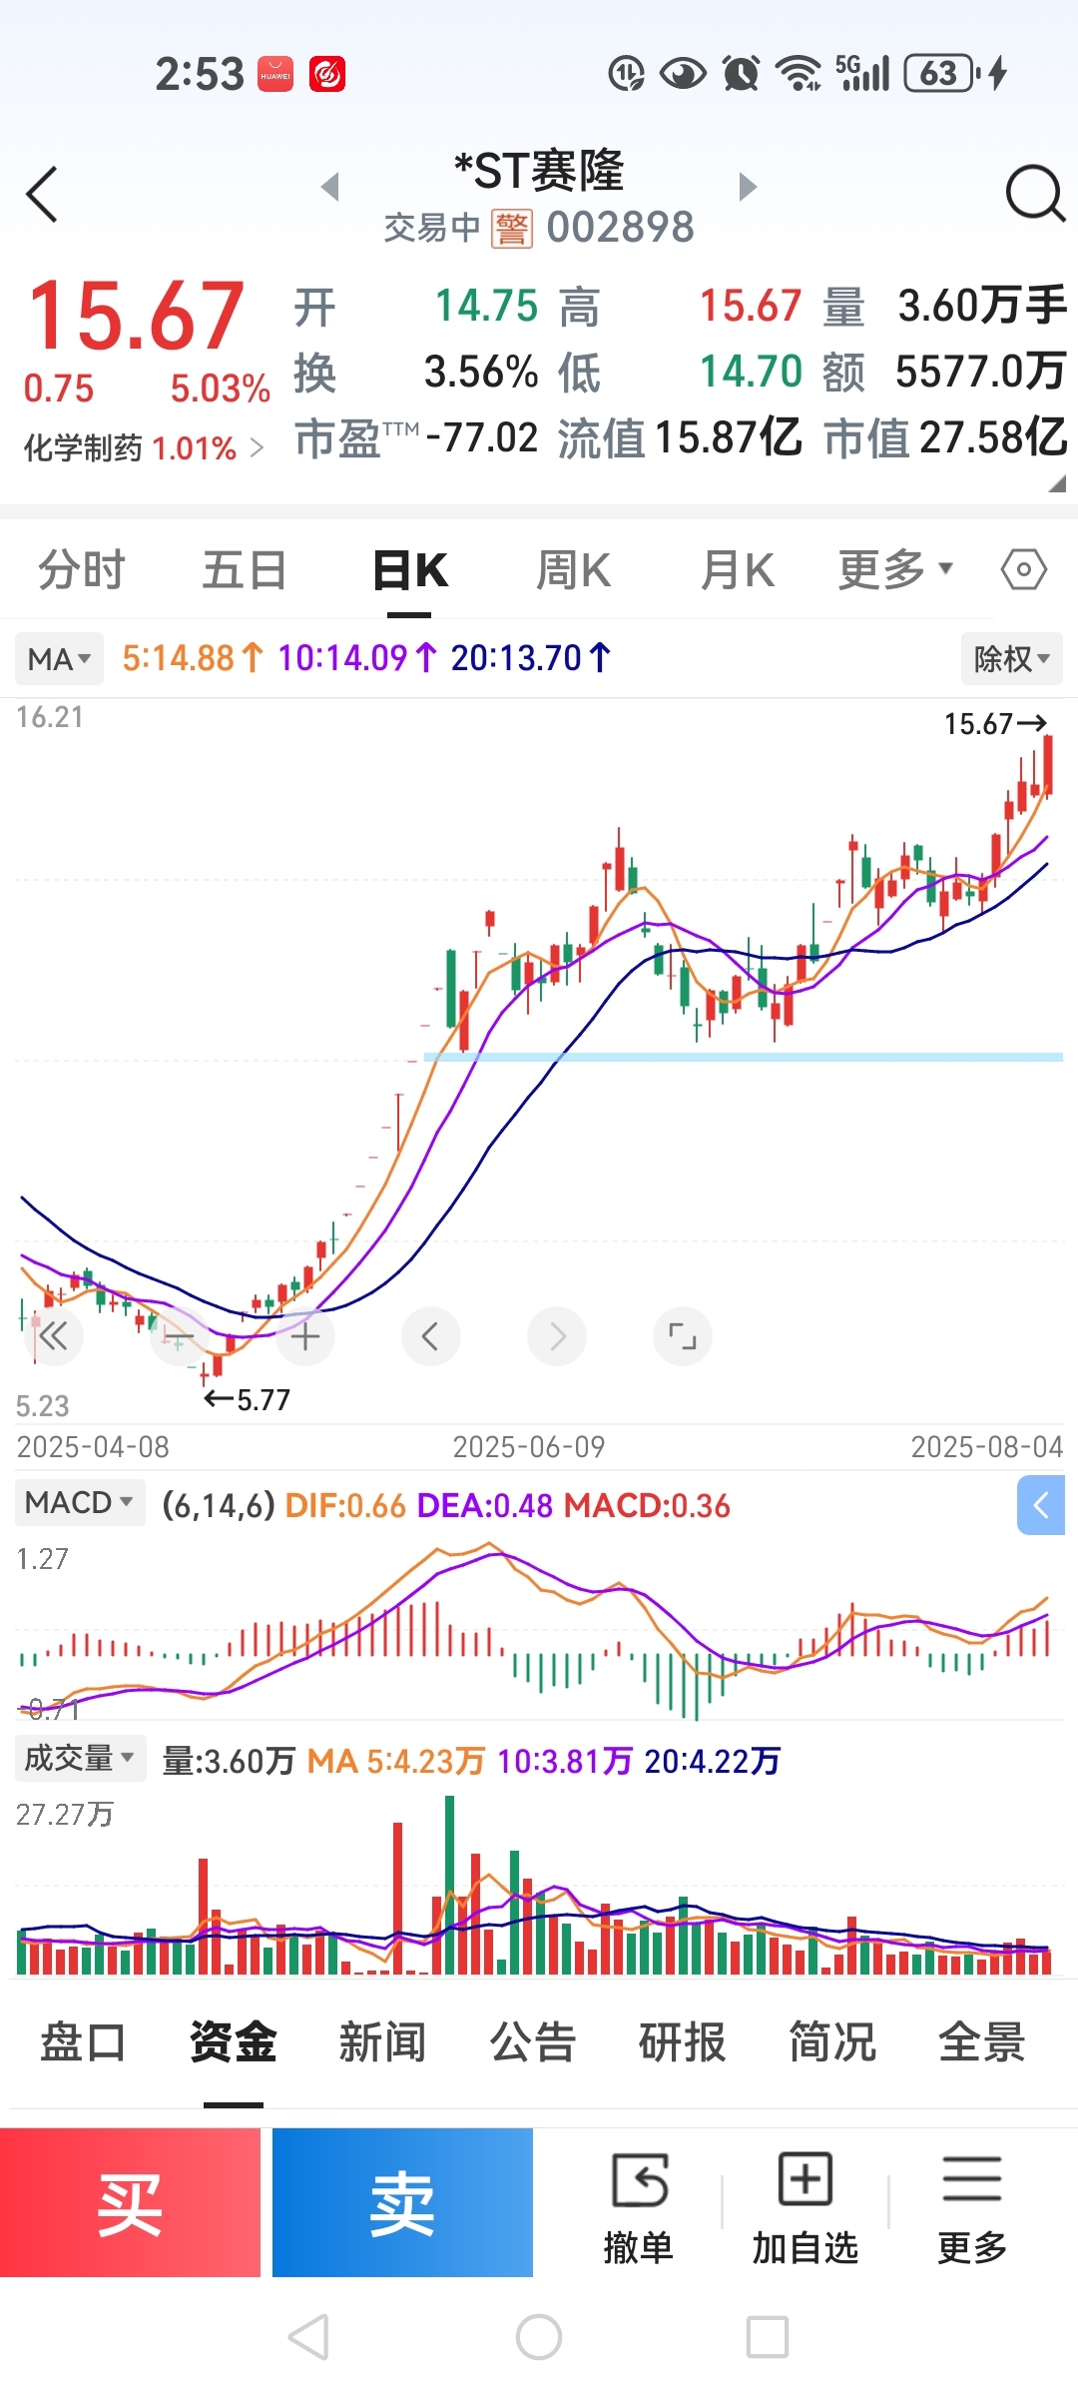This screenshot has height=2397, width=1078.
Task: Tap the stock code 002898
Action: click(621, 228)
